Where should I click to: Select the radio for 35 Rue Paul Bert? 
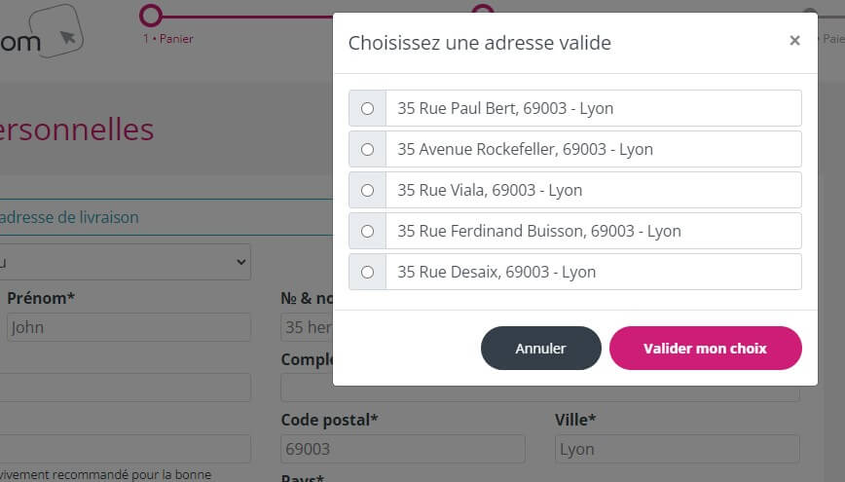[367, 108]
